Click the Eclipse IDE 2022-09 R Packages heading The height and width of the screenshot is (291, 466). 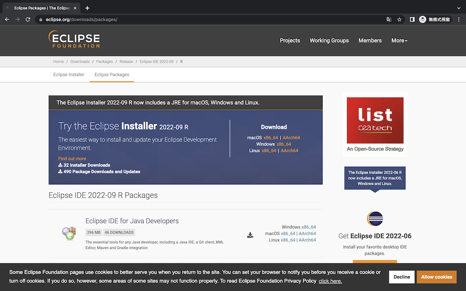[103, 196]
